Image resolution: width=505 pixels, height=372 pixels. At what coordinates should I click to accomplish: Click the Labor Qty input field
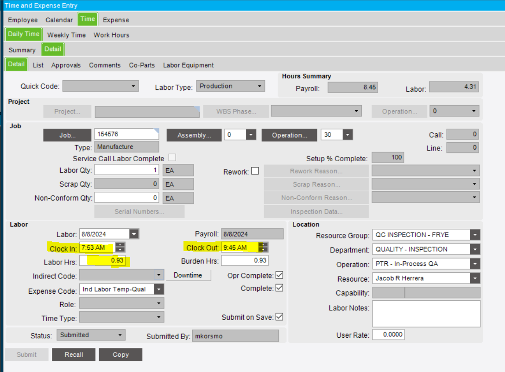pyautogui.click(x=126, y=170)
